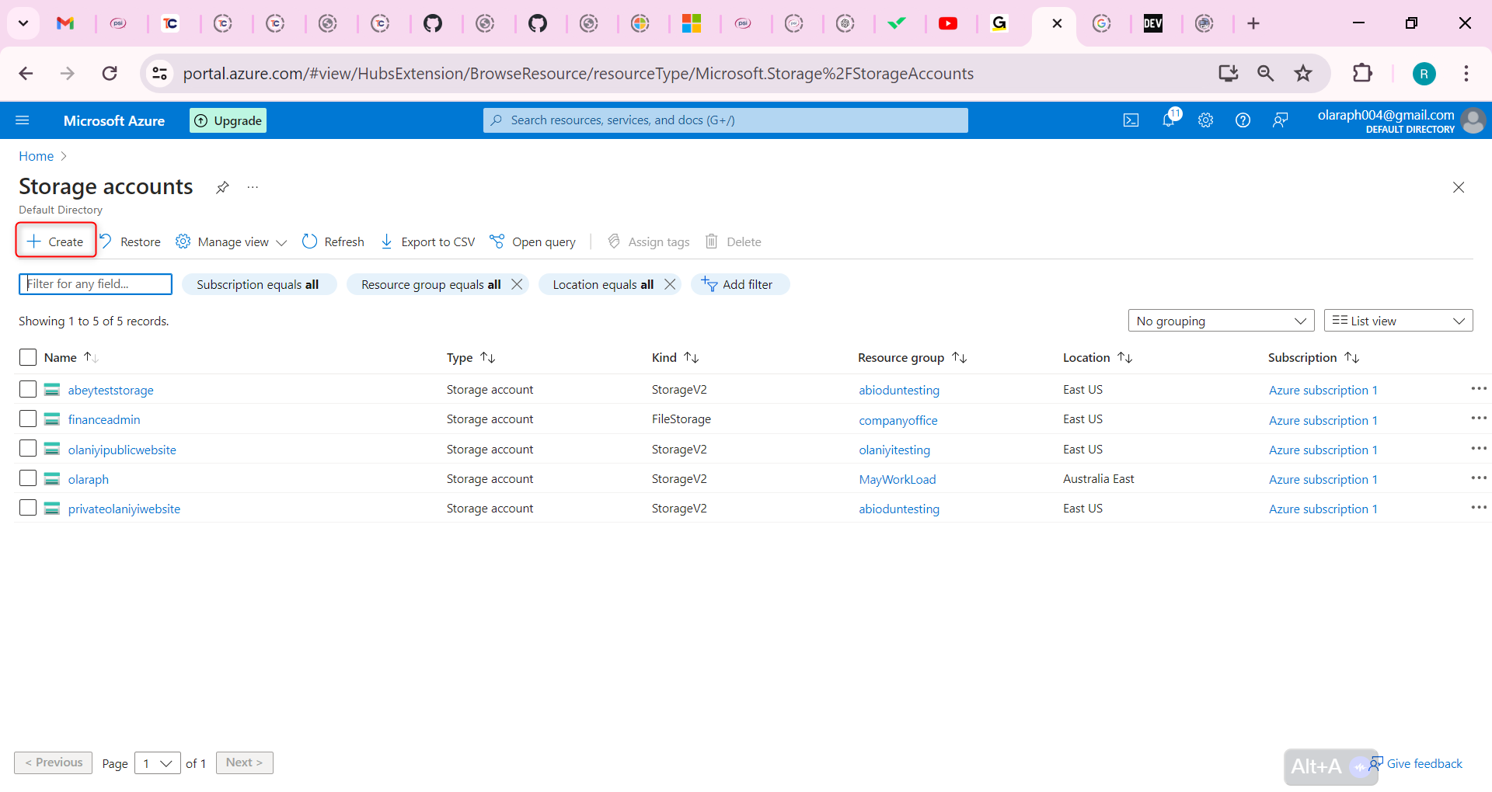Open more options for financeadmin row
Image resolution: width=1492 pixels, height=792 pixels.
pos(1478,419)
